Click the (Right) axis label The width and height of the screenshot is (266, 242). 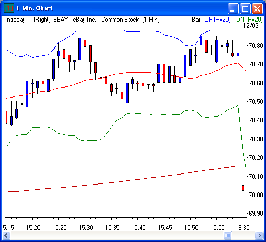click(x=42, y=20)
